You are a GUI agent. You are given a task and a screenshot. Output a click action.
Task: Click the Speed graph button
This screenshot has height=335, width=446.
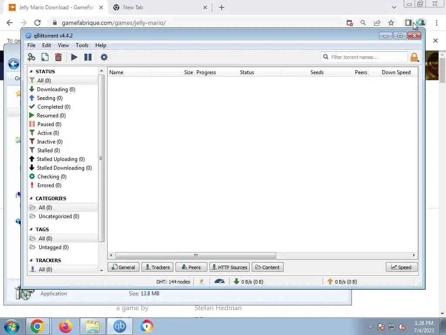402,267
